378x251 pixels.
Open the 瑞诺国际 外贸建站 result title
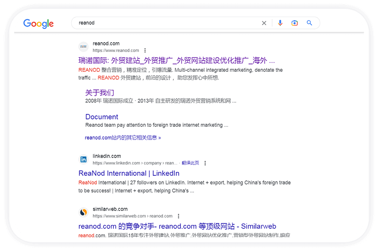tap(176, 61)
